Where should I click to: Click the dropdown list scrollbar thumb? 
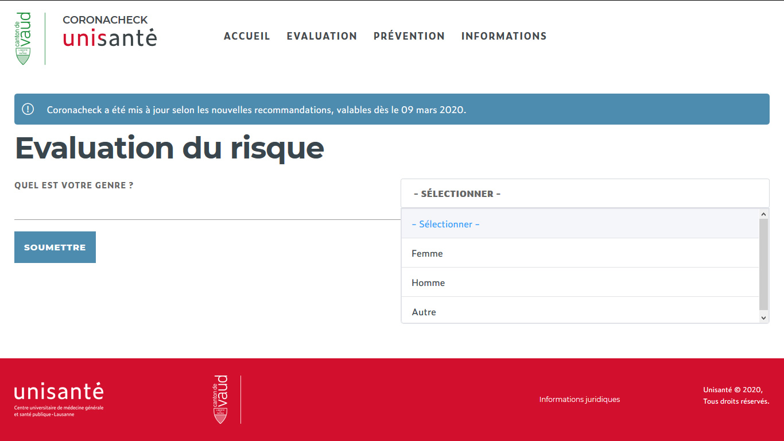(763, 264)
